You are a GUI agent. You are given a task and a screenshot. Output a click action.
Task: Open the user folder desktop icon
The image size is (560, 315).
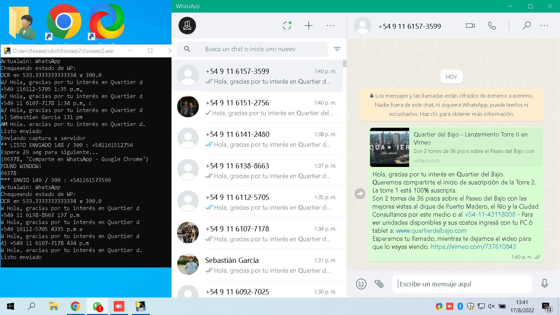point(23,23)
